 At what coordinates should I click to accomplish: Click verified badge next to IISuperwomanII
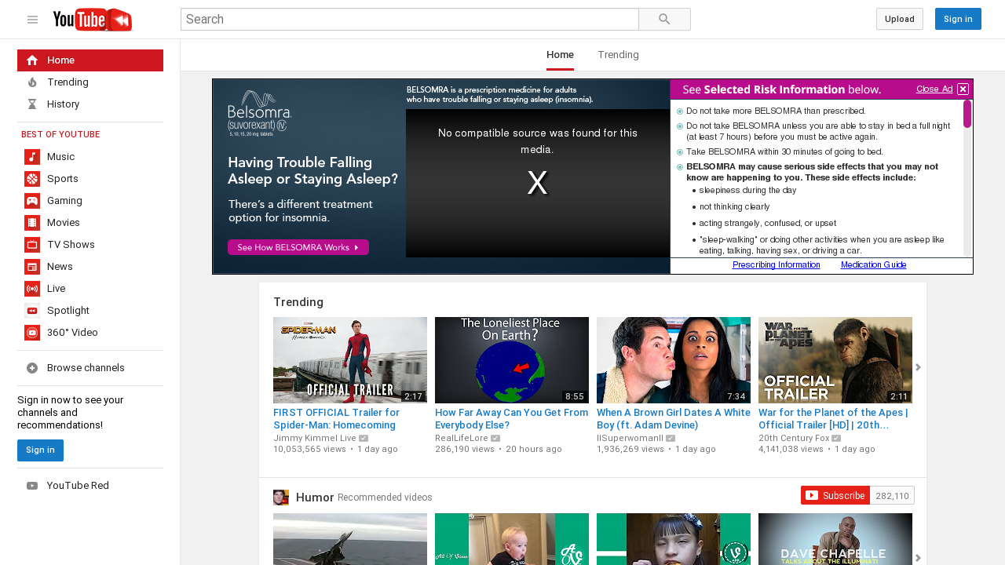click(671, 439)
